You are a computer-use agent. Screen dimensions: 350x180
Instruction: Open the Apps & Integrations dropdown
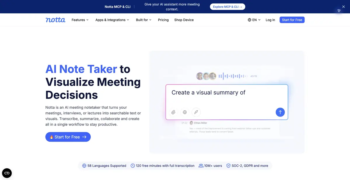(112, 20)
